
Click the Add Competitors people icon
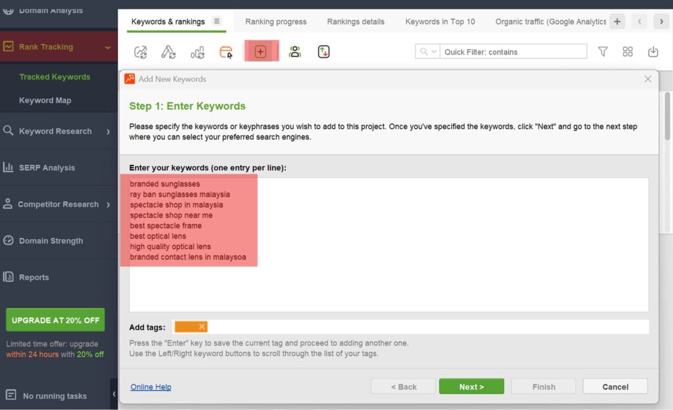[294, 51]
